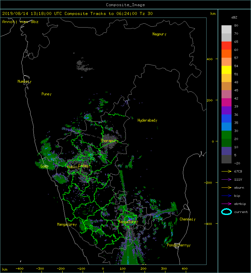
Task: Click the 300 km horizontal axis label
Action: click(164, 269)
